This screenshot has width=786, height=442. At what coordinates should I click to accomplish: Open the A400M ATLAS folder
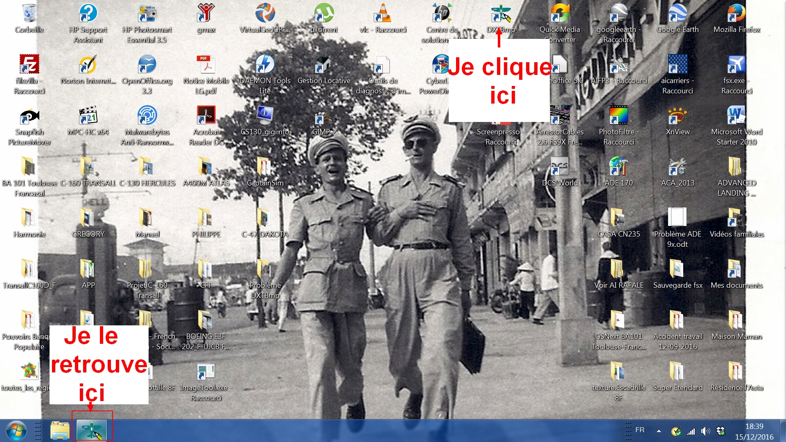click(x=206, y=167)
